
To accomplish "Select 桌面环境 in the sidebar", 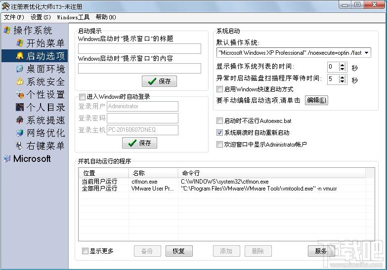I will click(x=45, y=69).
